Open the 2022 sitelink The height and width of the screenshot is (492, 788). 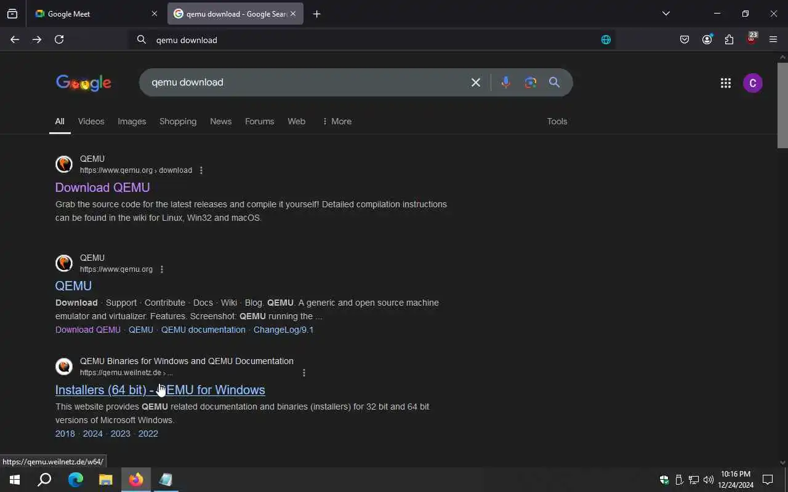(x=148, y=434)
